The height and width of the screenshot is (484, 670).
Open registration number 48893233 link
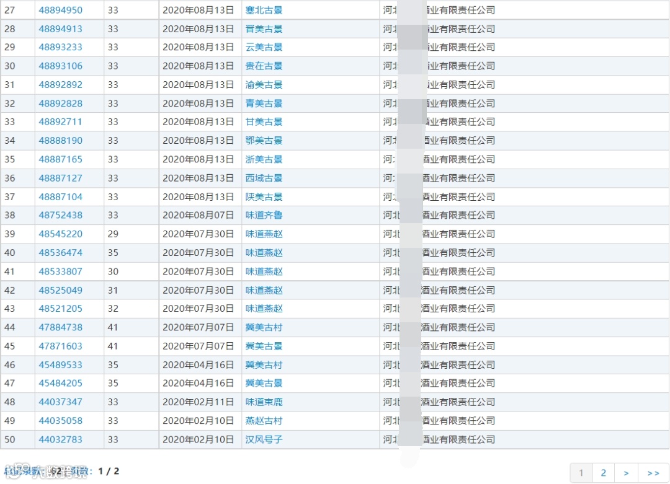(x=60, y=47)
